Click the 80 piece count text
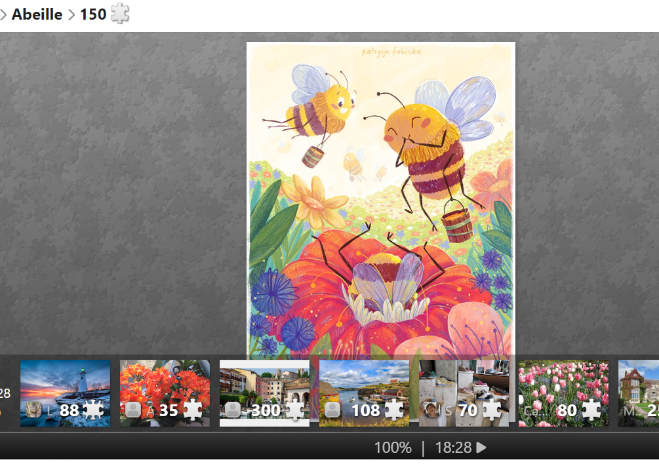This screenshot has width=659, height=464. coord(567,411)
